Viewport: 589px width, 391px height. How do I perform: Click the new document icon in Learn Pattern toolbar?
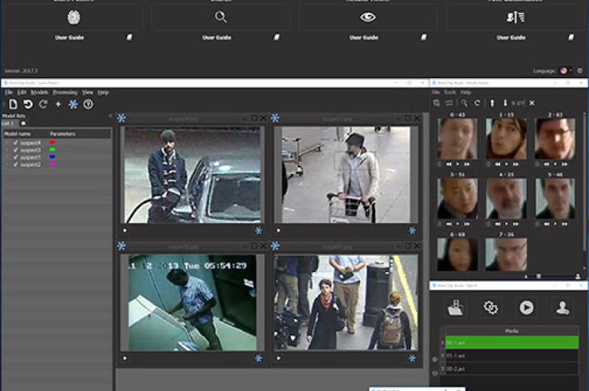[x=13, y=104]
